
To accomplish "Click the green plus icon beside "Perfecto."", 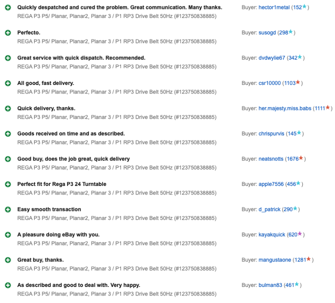I will tap(8, 33).
